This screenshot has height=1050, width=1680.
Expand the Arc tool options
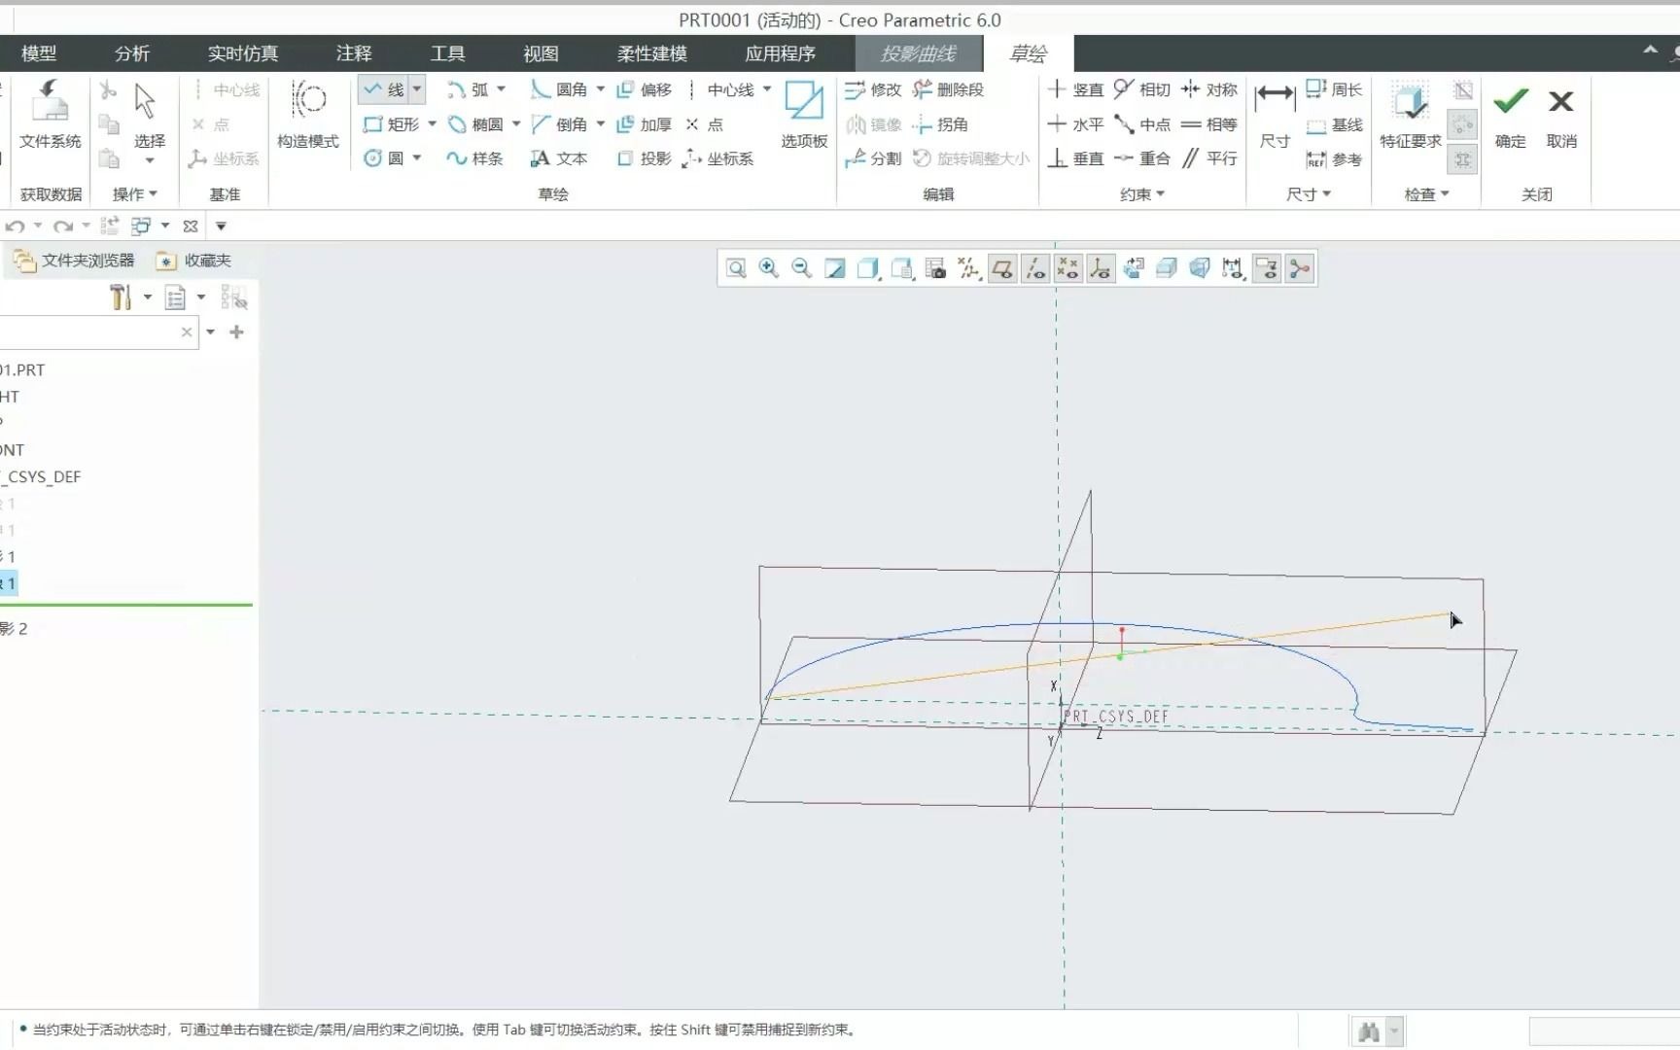(x=502, y=89)
